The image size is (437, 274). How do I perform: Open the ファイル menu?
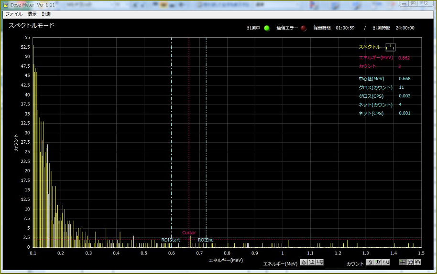tap(14, 14)
